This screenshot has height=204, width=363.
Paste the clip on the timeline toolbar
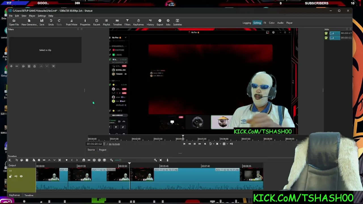coord(27,160)
